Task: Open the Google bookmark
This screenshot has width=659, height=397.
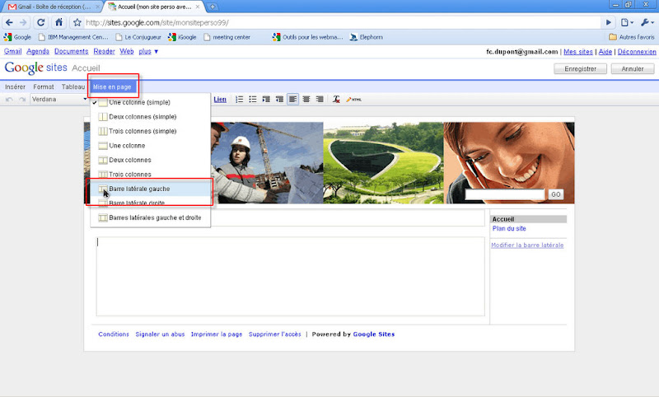Action: 17,37
